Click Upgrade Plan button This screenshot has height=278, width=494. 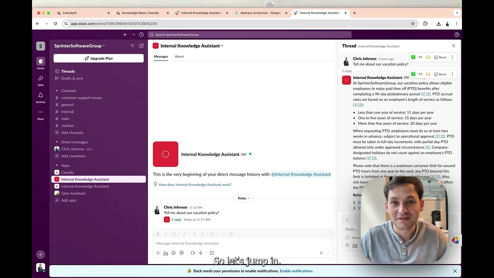pyautogui.click(x=98, y=58)
